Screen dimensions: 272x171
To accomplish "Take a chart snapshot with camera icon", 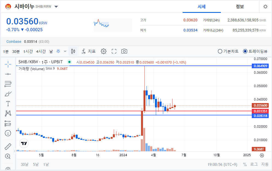I will (x=124, y=51).
